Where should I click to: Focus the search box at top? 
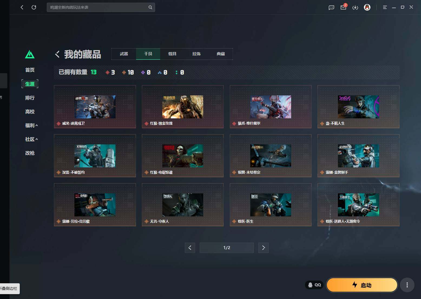(x=101, y=7)
